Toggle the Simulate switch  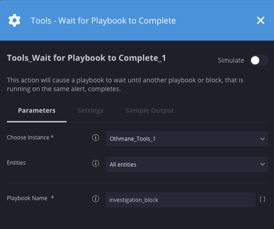tap(259, 61)
